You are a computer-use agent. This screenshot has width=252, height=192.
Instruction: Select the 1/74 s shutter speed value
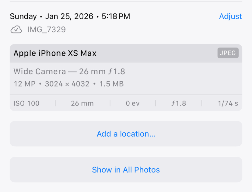point(227,103)
